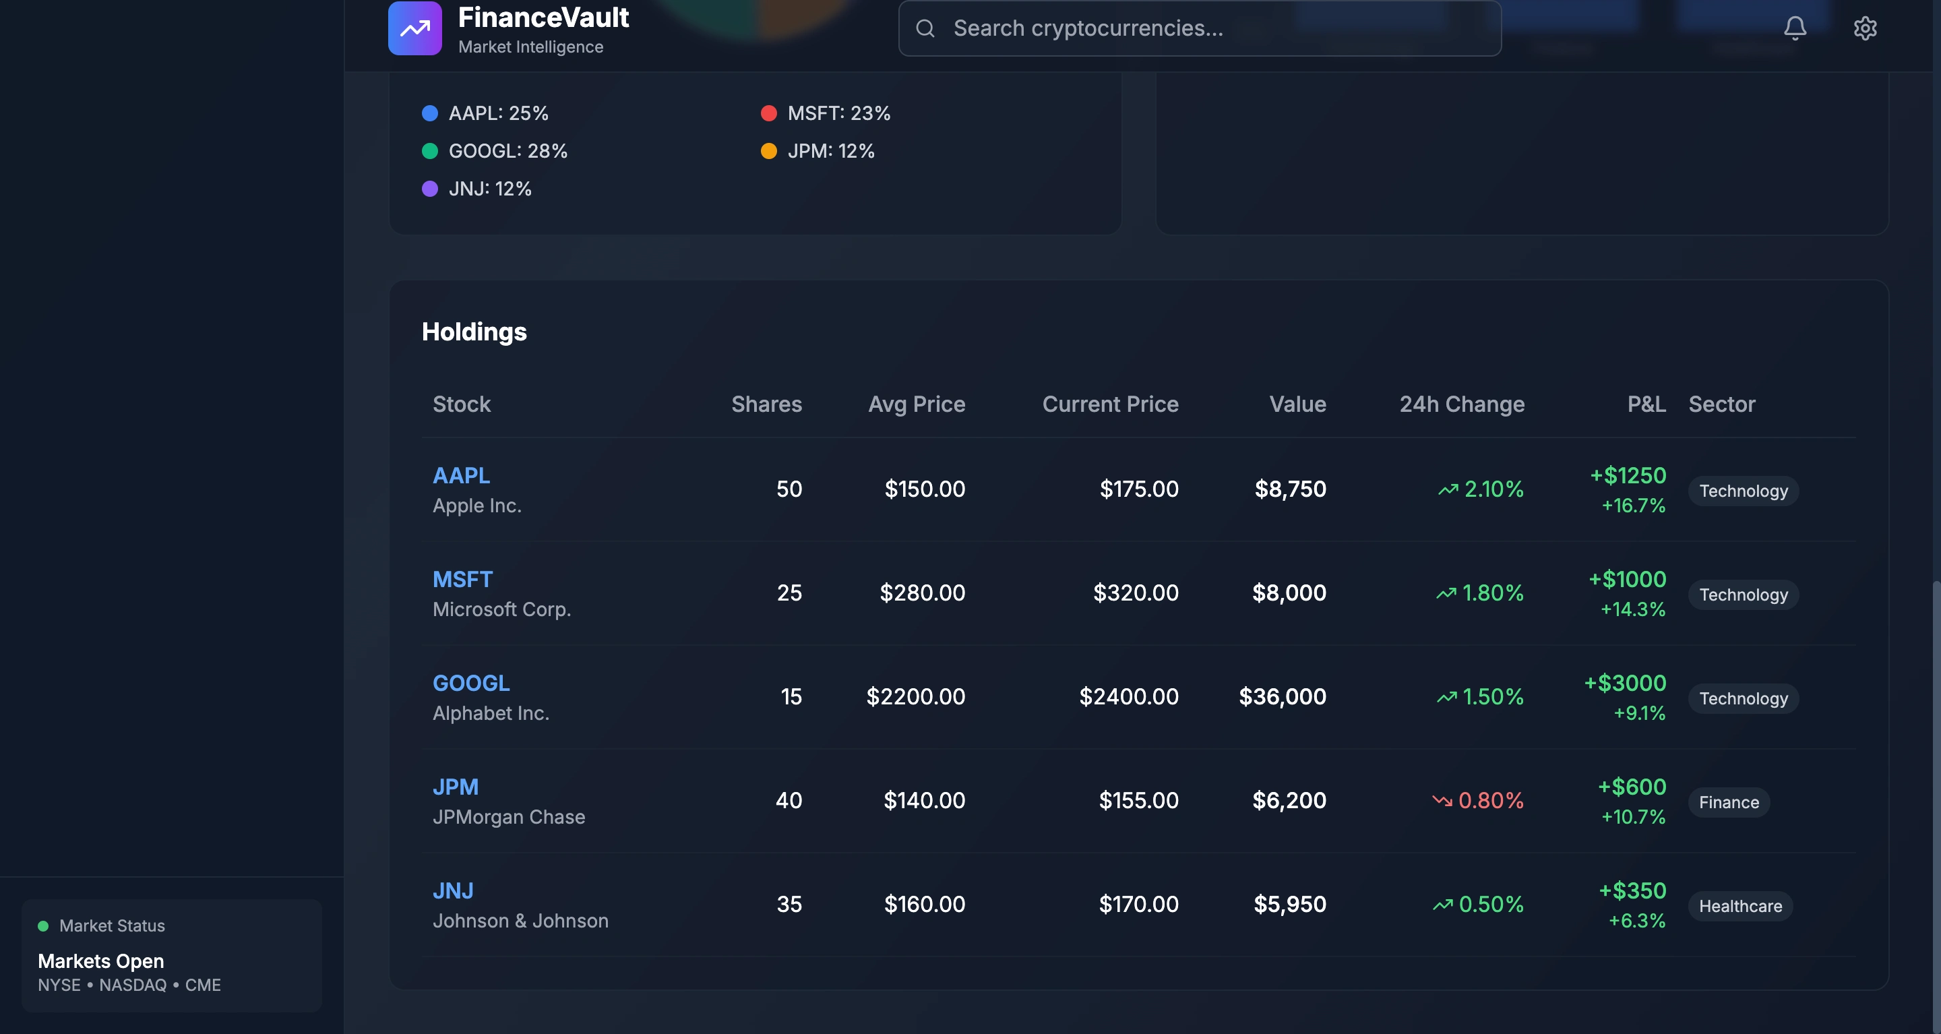The image size is (1941, 1034).
Task: Click the green Market Status dot
Action: click(43, 925)
